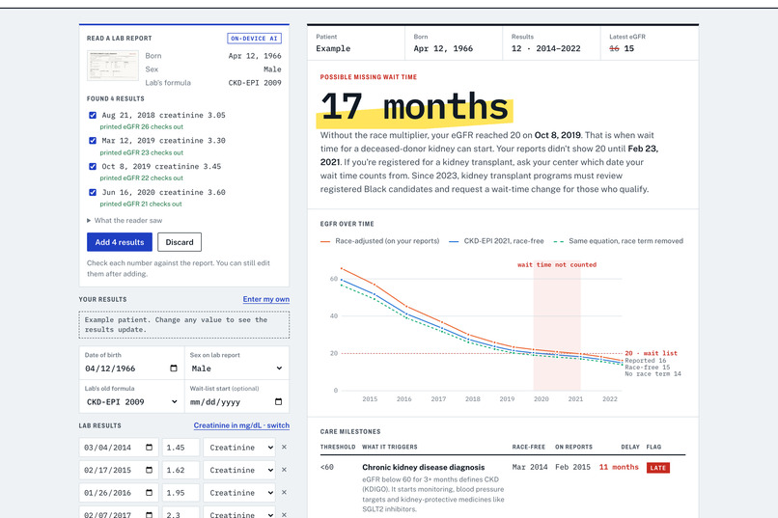Open calendar icon for 02/17/2015 result
Image resolution: width=778 pixels, height=518 pixels.
(149, 470)
